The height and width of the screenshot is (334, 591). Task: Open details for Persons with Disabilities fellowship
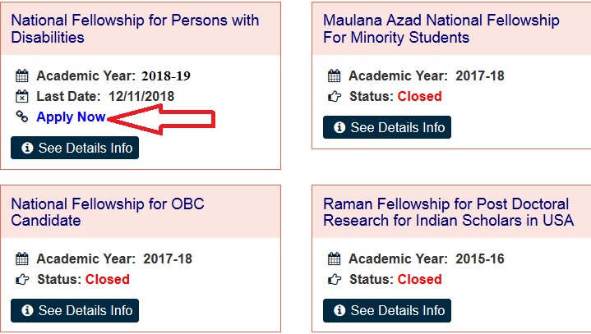(75, 148)
